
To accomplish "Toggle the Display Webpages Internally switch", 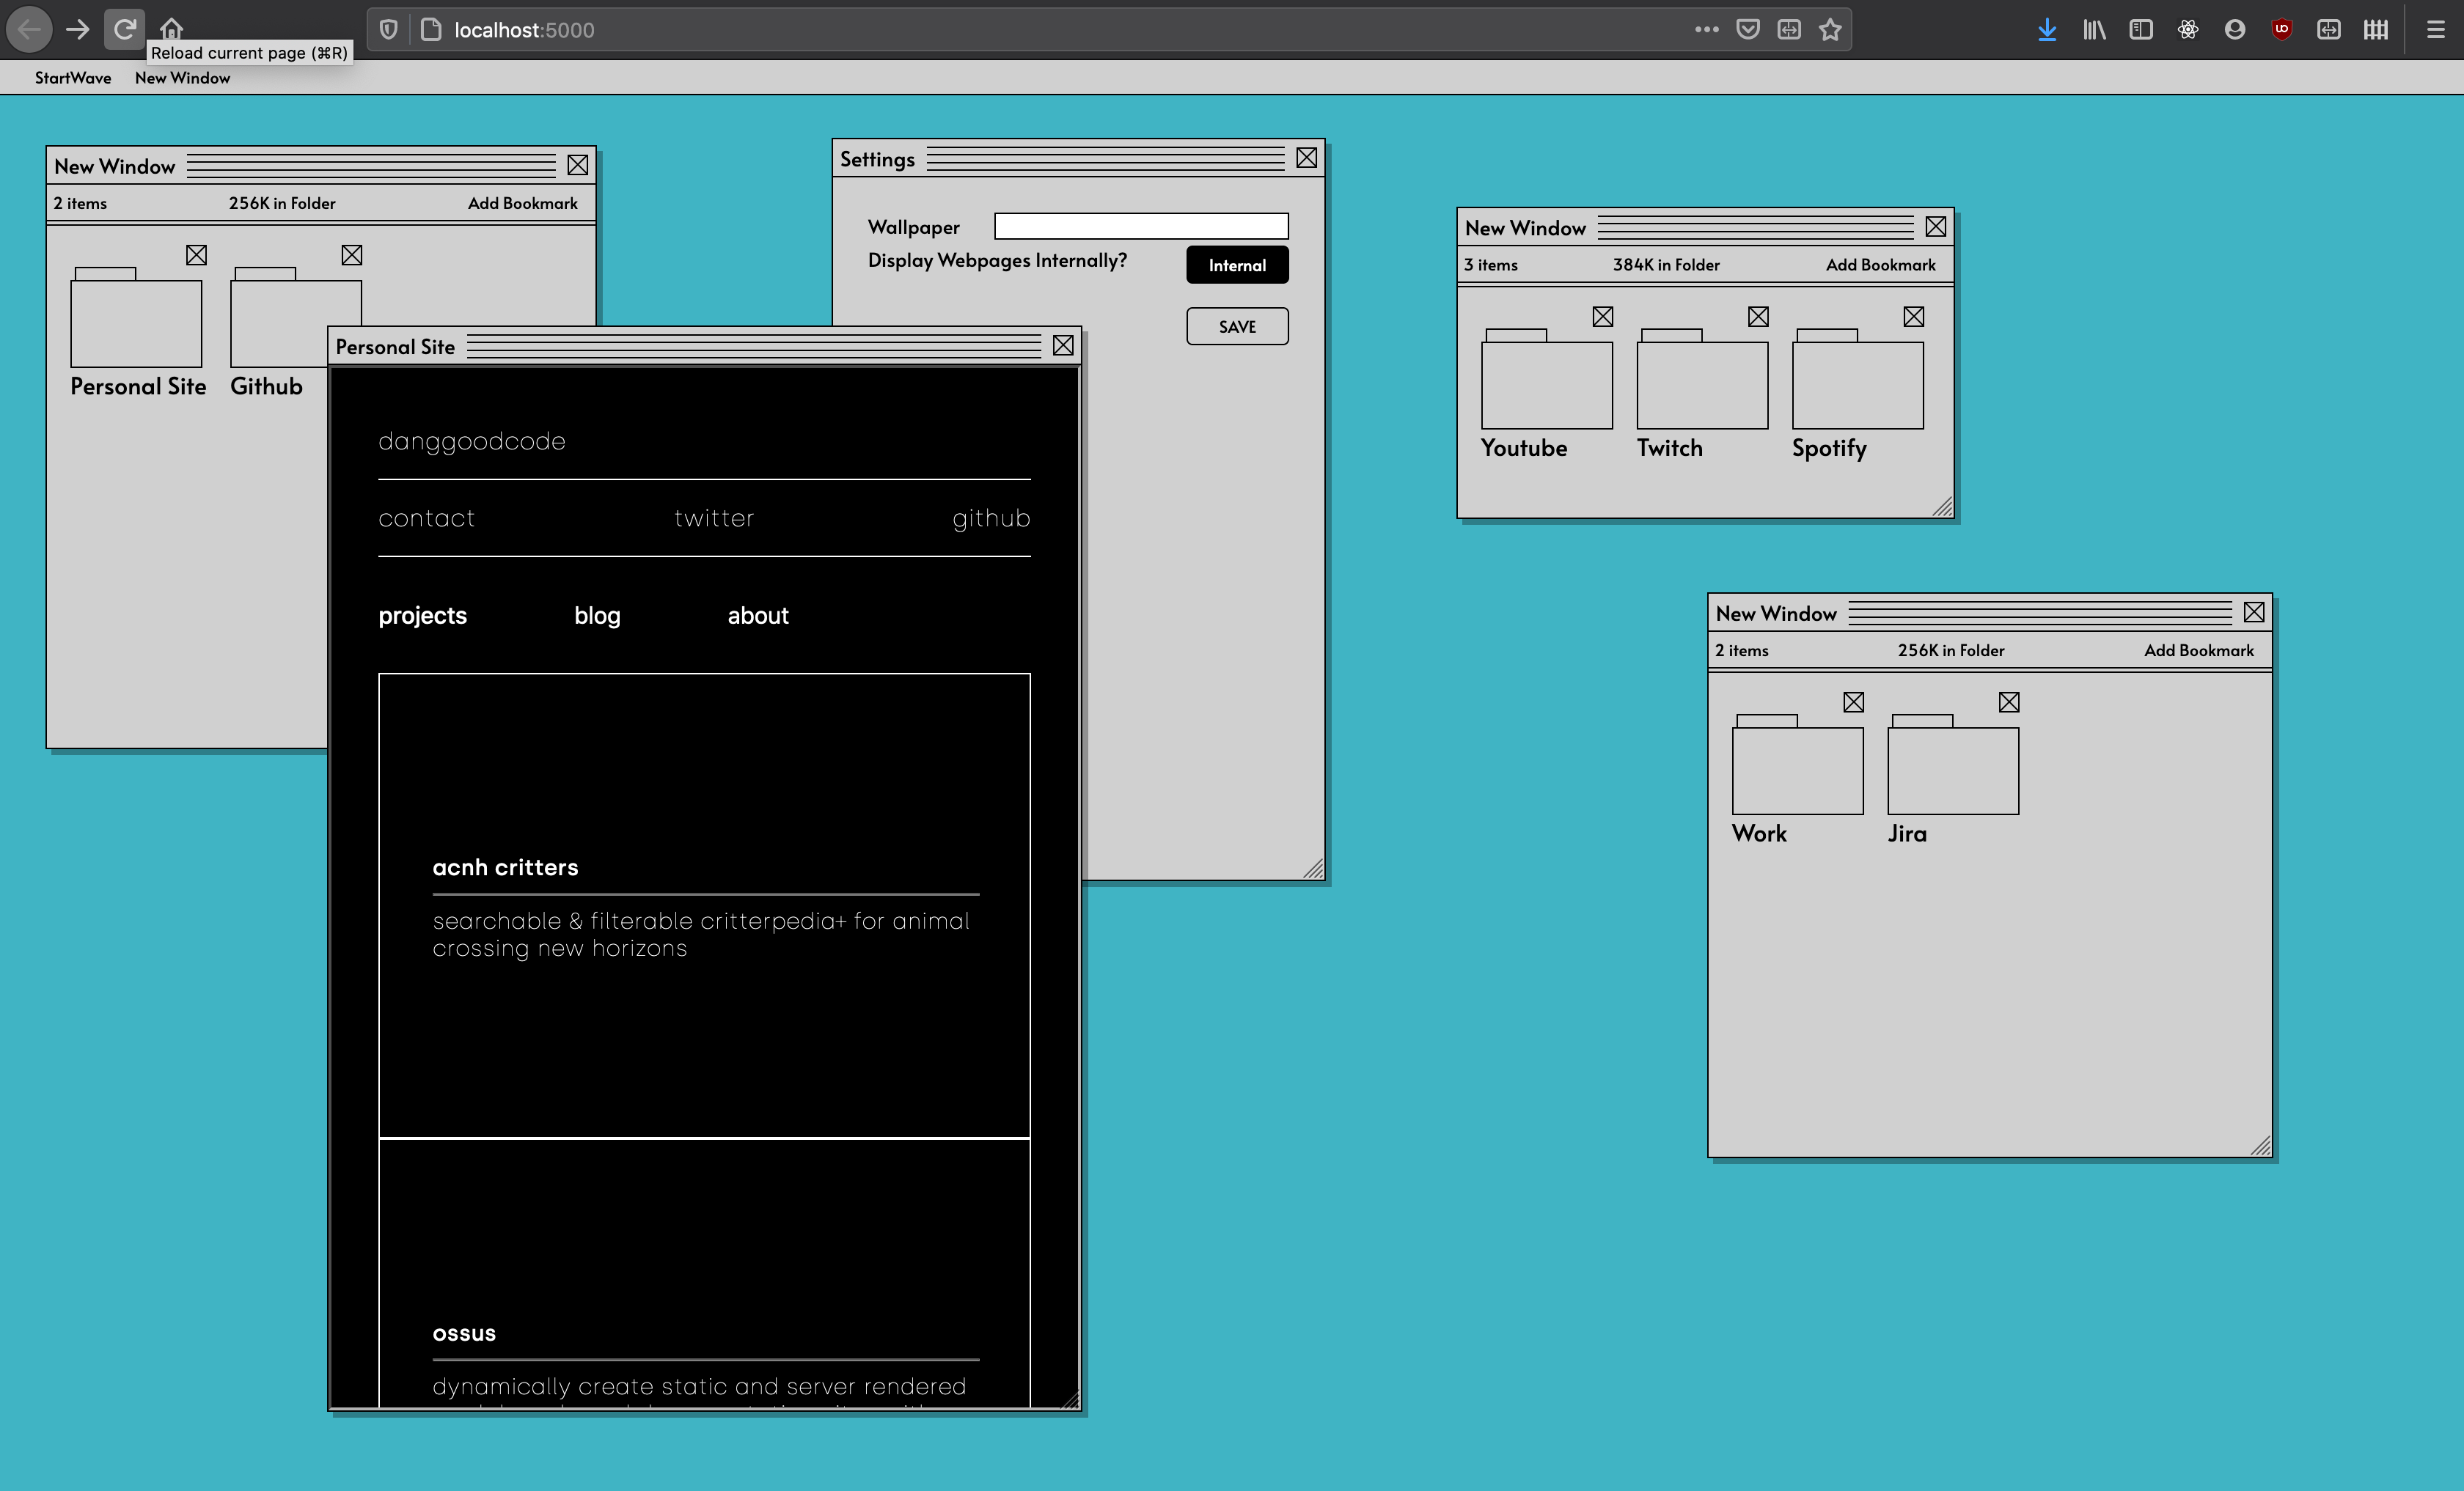I will 1237,264.
